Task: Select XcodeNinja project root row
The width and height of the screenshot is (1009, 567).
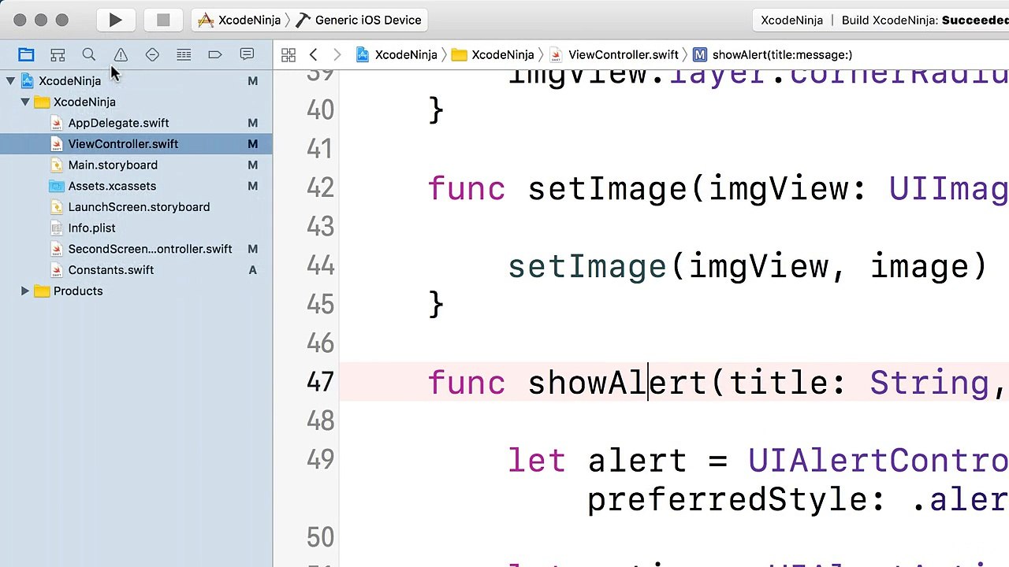Action: (x=136, y=80)
